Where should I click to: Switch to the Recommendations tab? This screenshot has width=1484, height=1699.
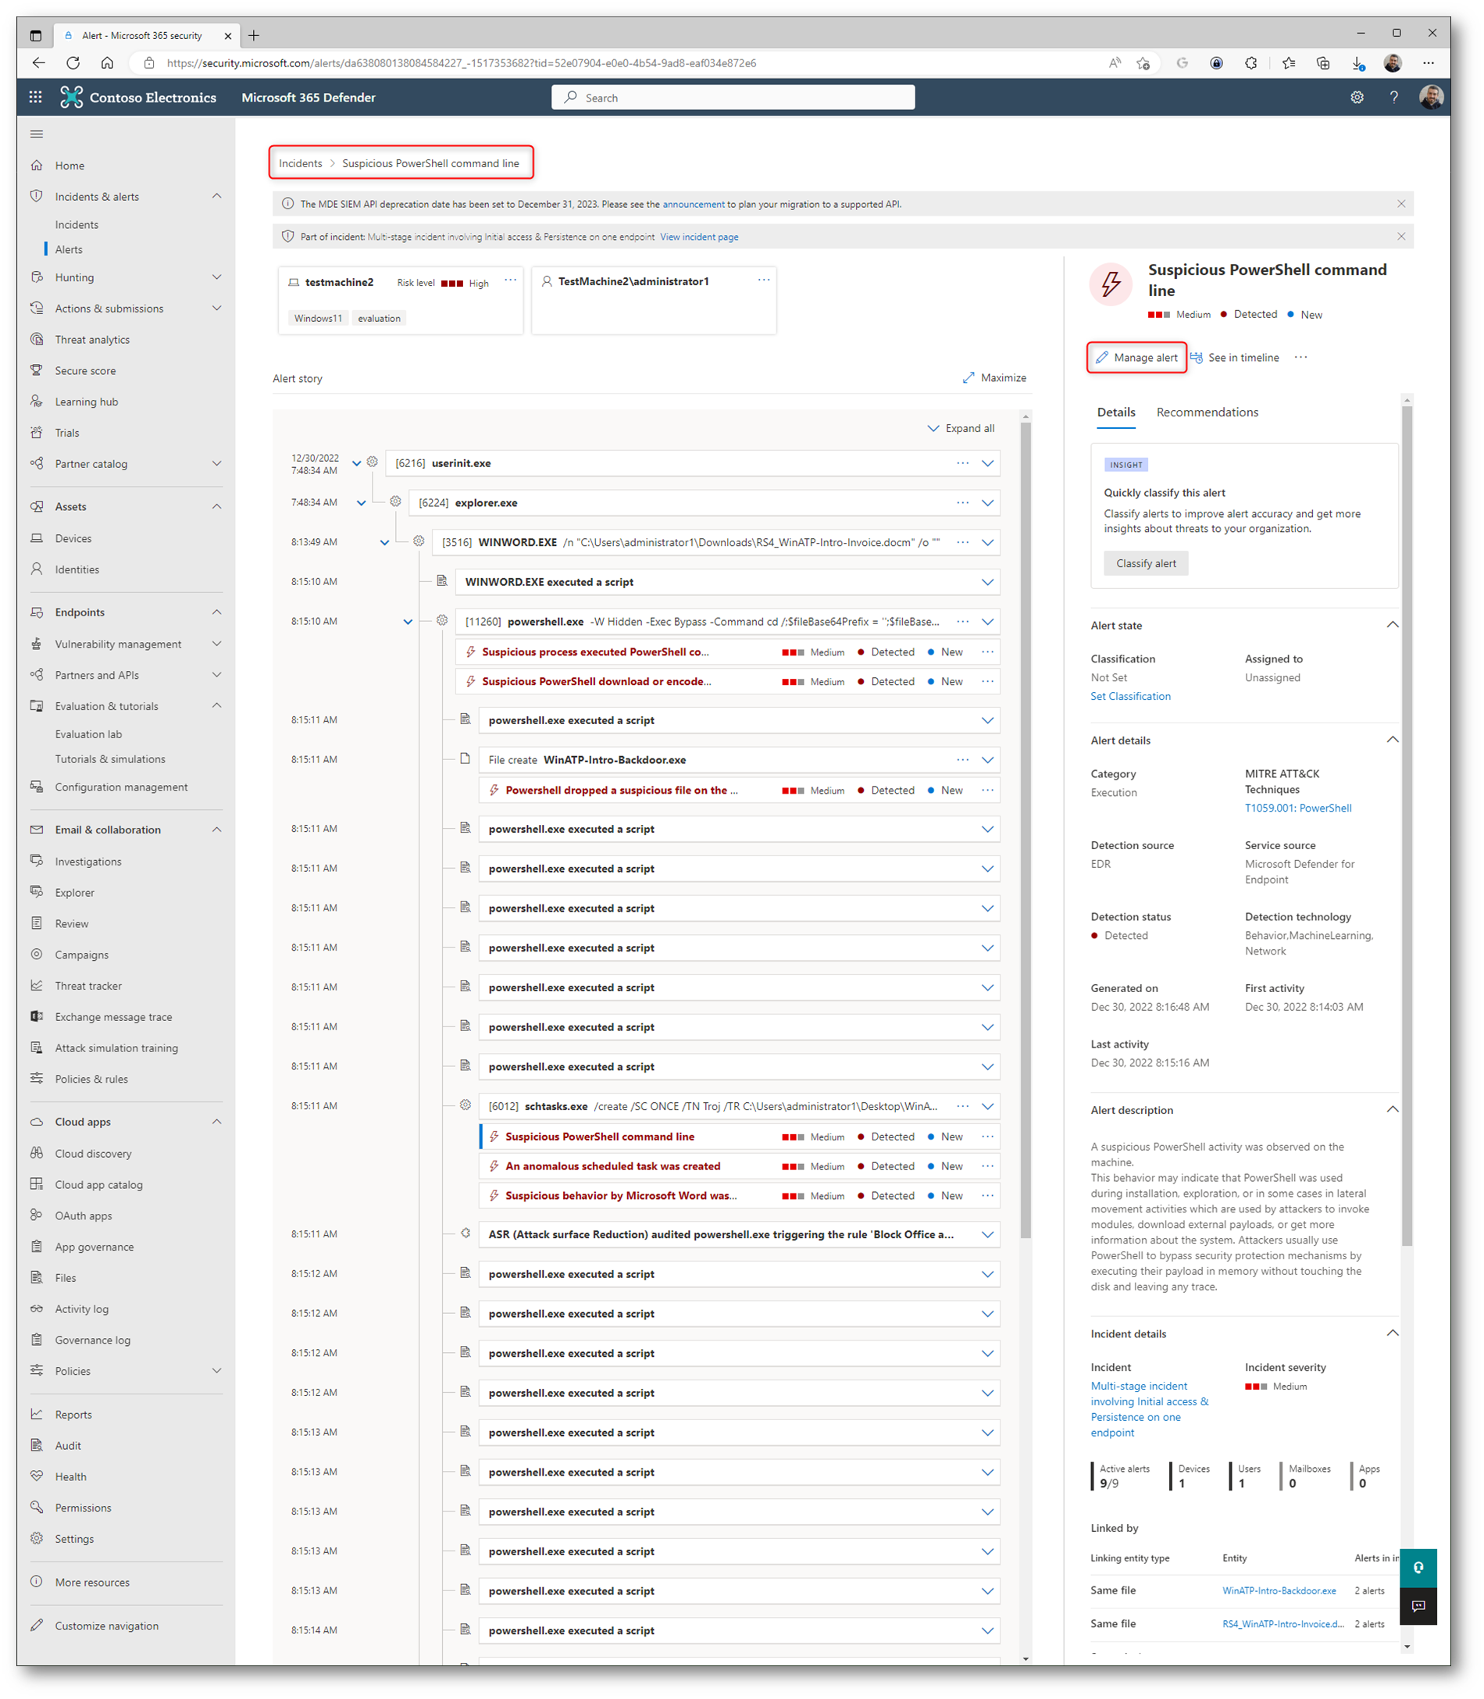click(x=1207, y=412)
